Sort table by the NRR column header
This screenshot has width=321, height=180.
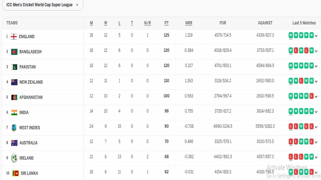coord(189,23)
